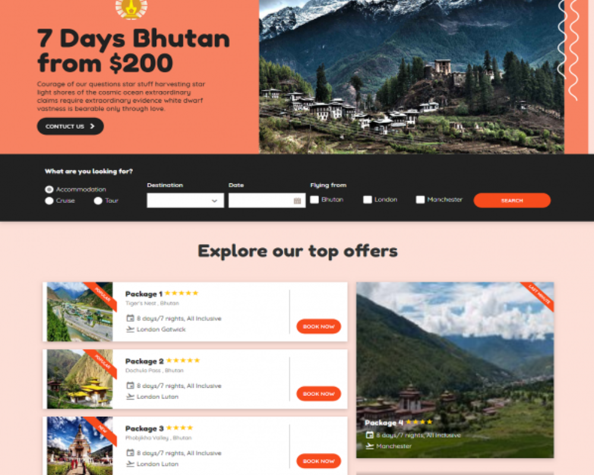Click the Date input field
Screen dimensions: 594x475
(267, 200)
